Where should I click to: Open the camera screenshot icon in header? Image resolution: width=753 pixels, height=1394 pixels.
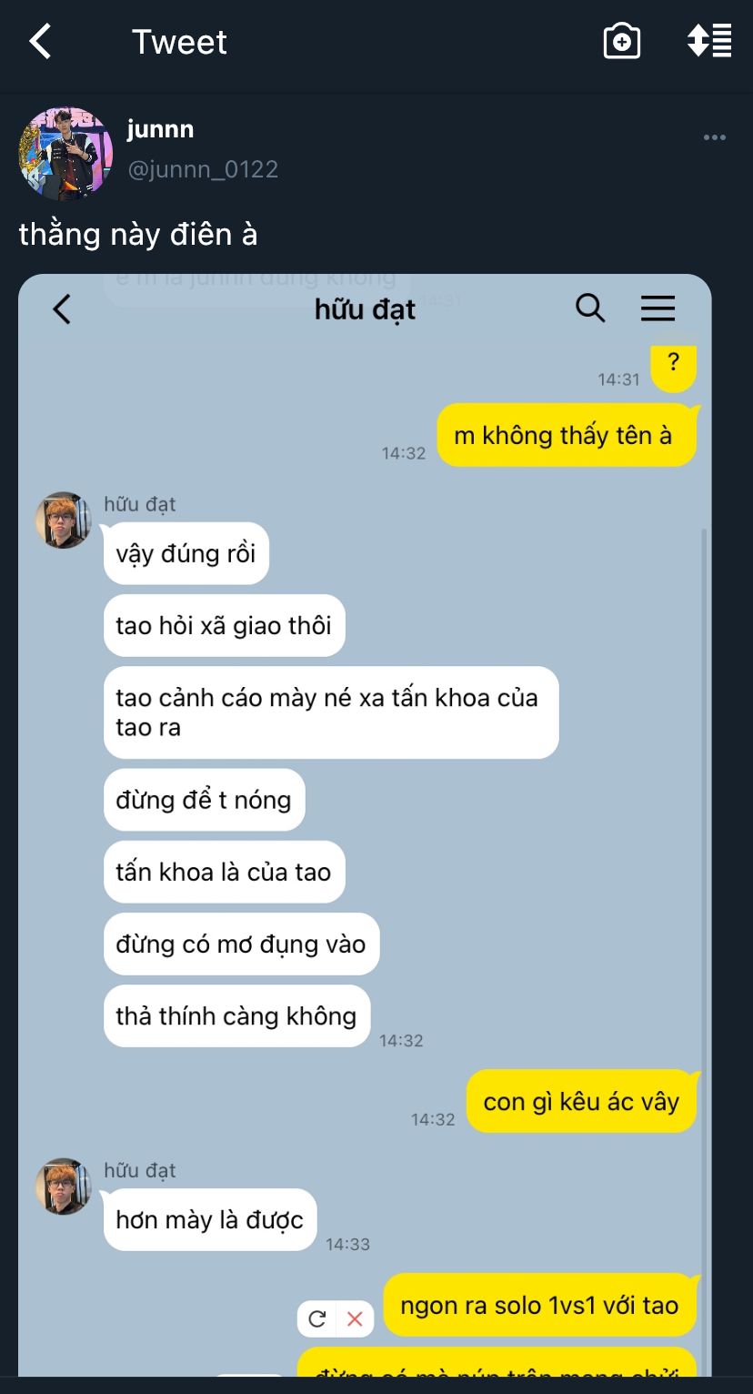622,42
